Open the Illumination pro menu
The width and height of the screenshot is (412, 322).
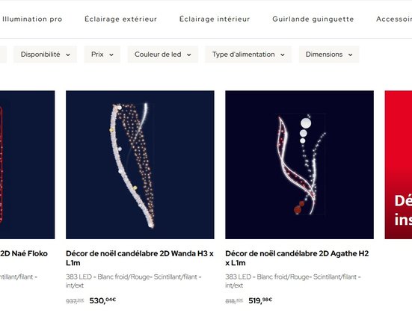click(x=32, y=19)
